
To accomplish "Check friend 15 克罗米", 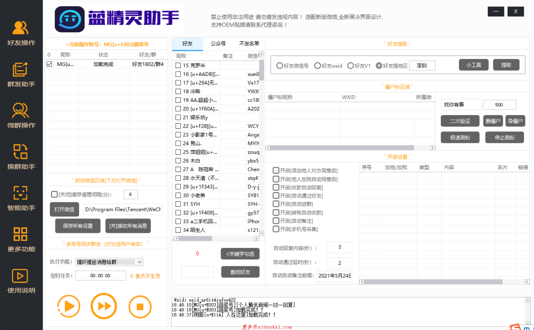I will tap(178, 66).
